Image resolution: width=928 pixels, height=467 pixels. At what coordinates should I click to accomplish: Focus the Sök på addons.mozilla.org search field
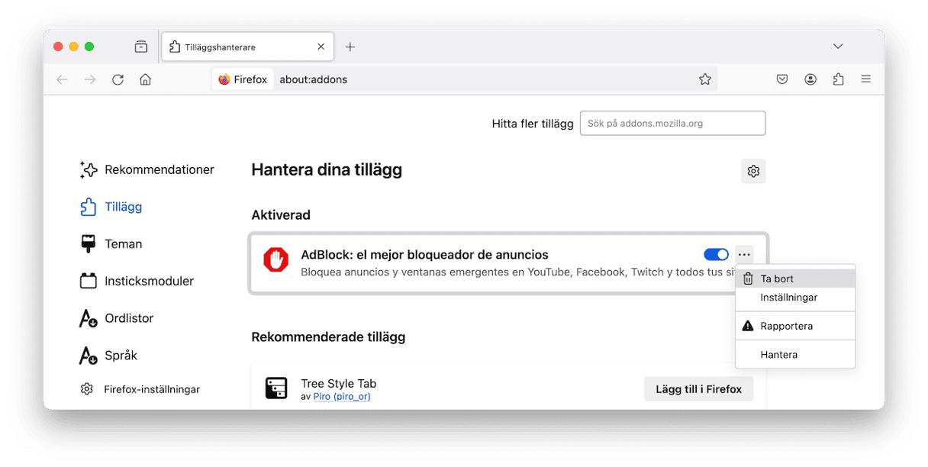point(672,123)
